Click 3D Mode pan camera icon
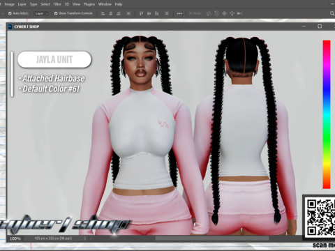Screen dimensions: 335x251 [224, 13]
